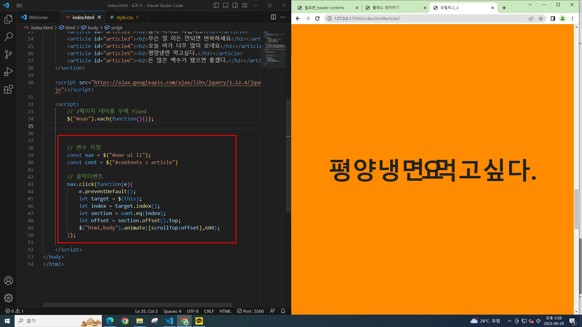Click the Port : 5500 Live Server button
This screenshot has width=582, height=327.
250,311
